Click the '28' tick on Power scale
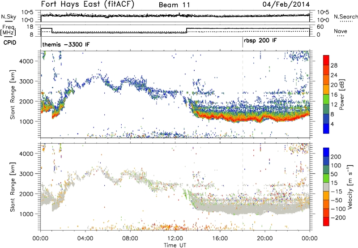Screen dimensions: 358x248 pos(334,65)
